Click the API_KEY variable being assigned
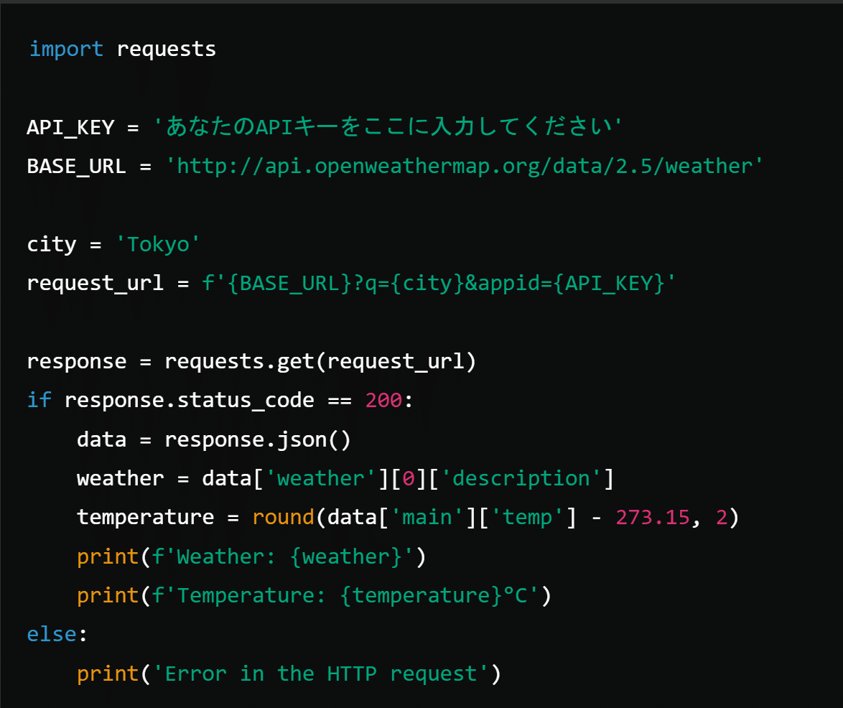This screenshot has height=708, width=843. pyautogui.click(x=70, y=127)
